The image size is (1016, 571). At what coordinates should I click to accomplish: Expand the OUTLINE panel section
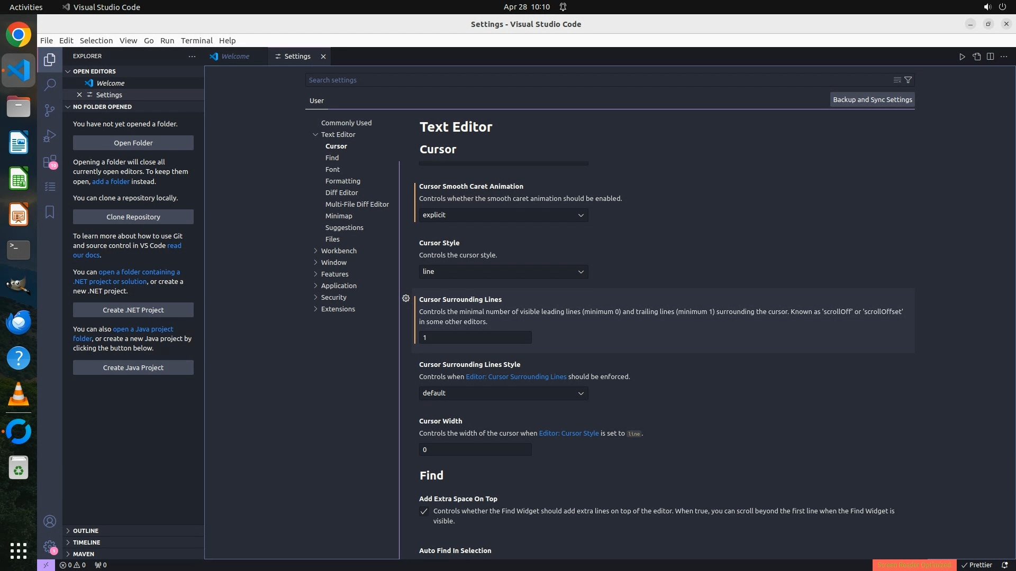[86, 531]
